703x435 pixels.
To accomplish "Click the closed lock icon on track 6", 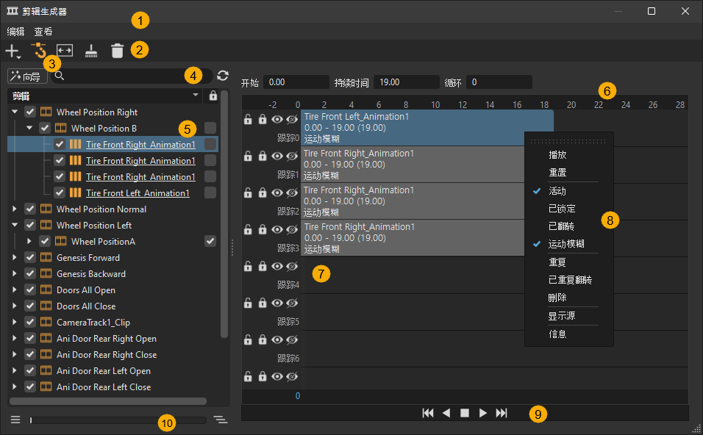I will pyautogui.click(x=263, y=339).
